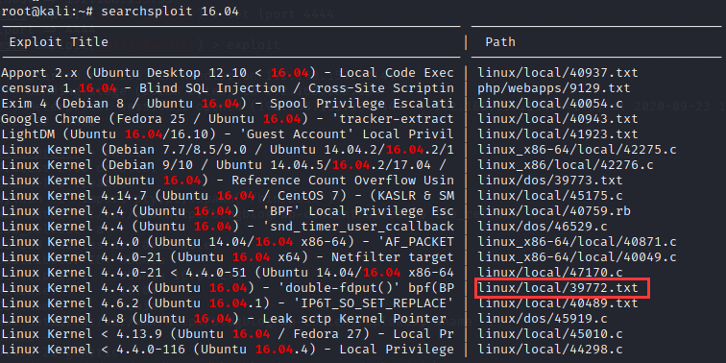Click the Linux Kernel 4.4.0 AF_PACKET title
Image resolution: width=726 pixels, height=363 pixels.
point(228,241)
